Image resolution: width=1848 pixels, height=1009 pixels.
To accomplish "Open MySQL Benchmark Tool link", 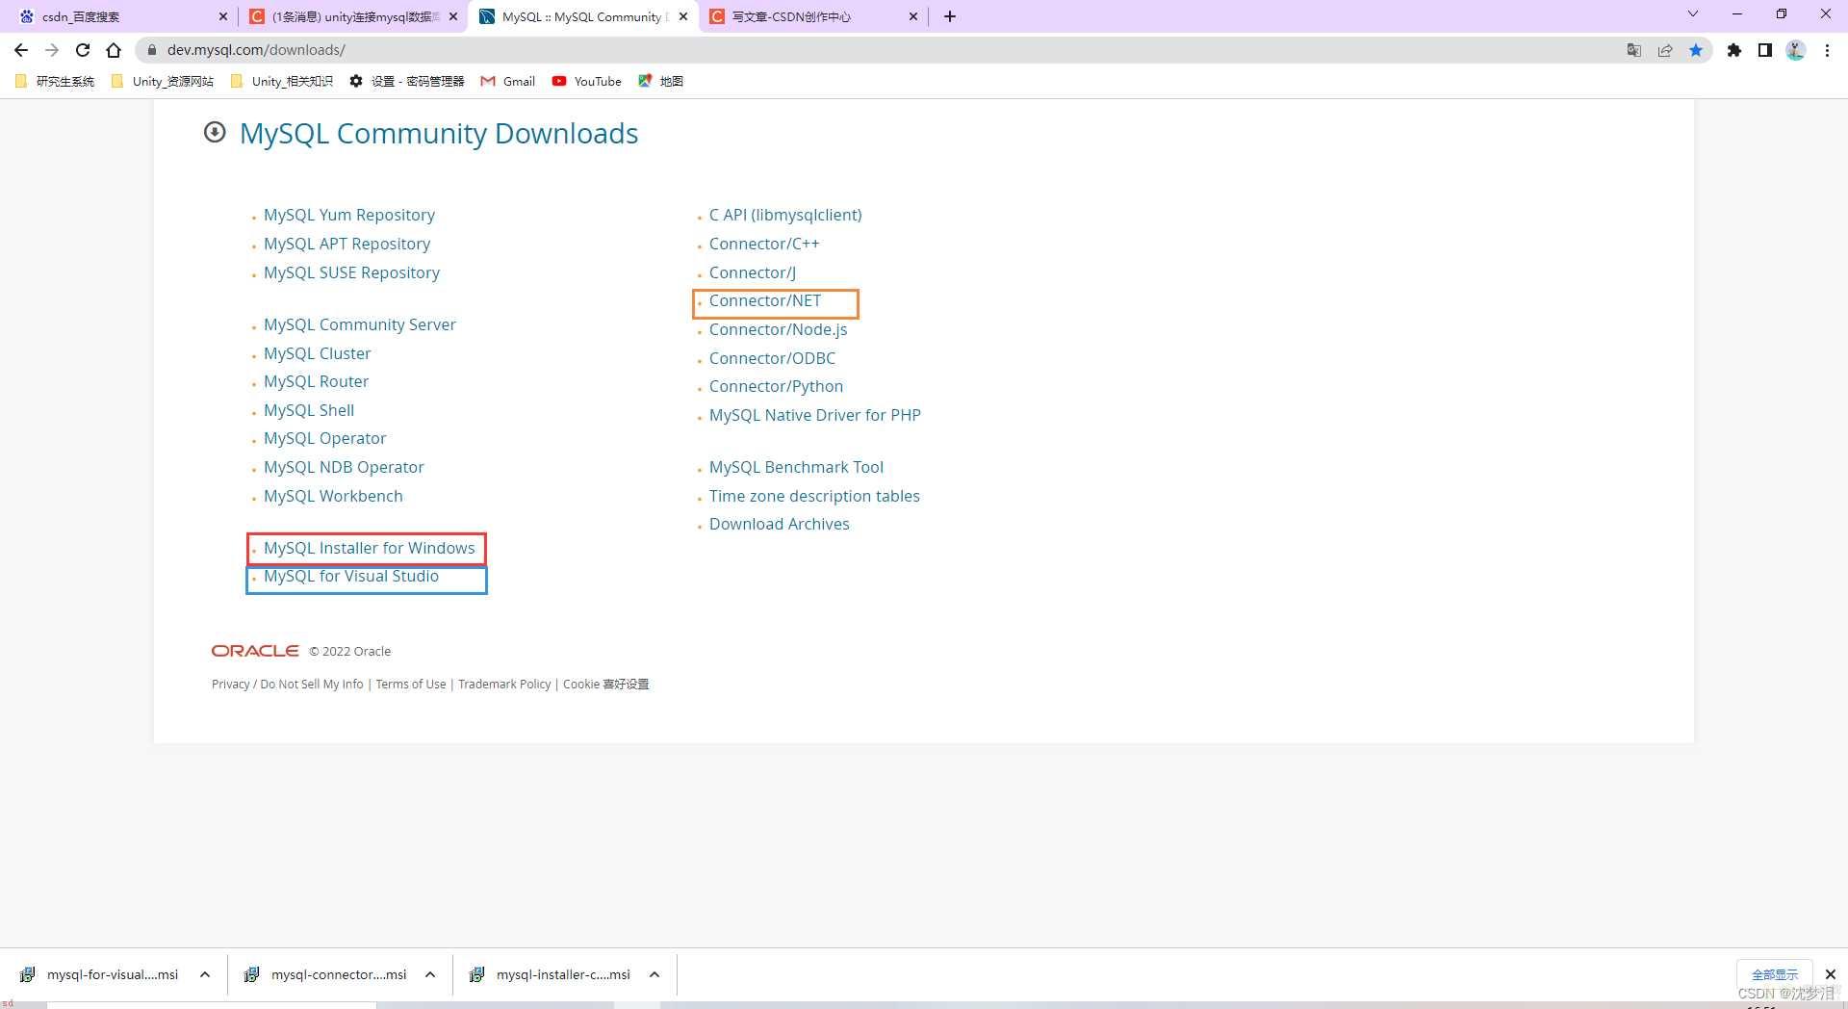I will tap(796, 467).
